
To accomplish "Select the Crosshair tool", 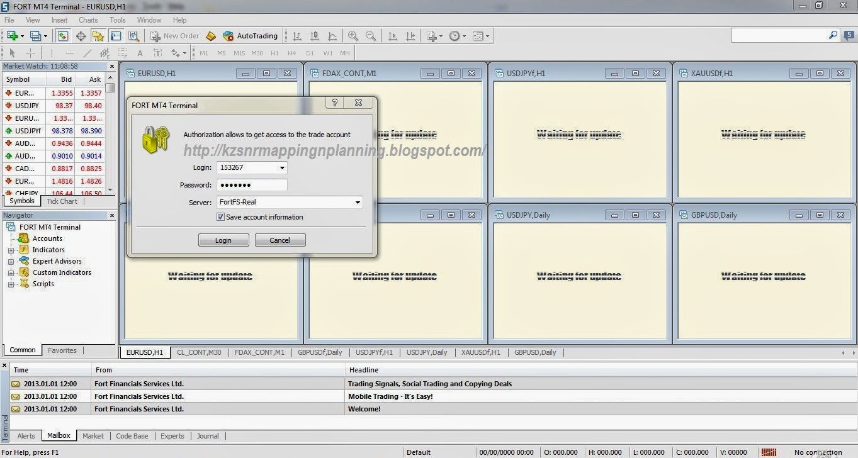I will coord(30,53).
